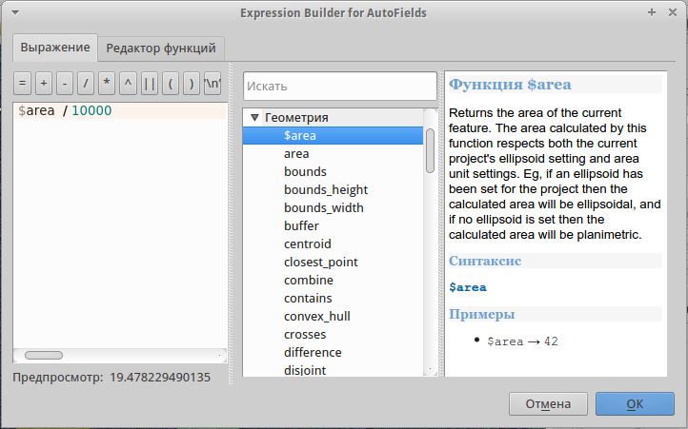Screen dimensions: 688x429
Task: Insert the plus operator
Action: pyautogui.click(x=44, y=84)
